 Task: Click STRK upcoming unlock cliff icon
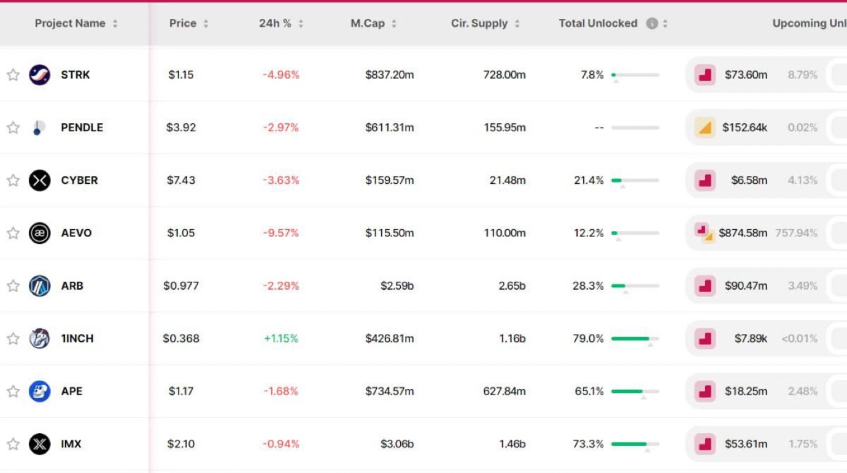(705, 75)
